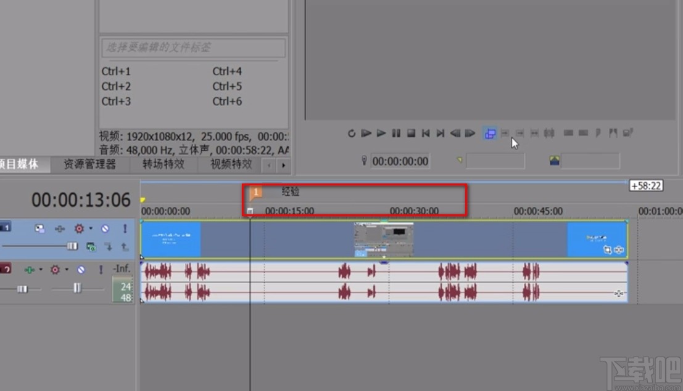Viewport: 683px width, 391px height.
Task: Solo the audio track
Action: (101, 270)
